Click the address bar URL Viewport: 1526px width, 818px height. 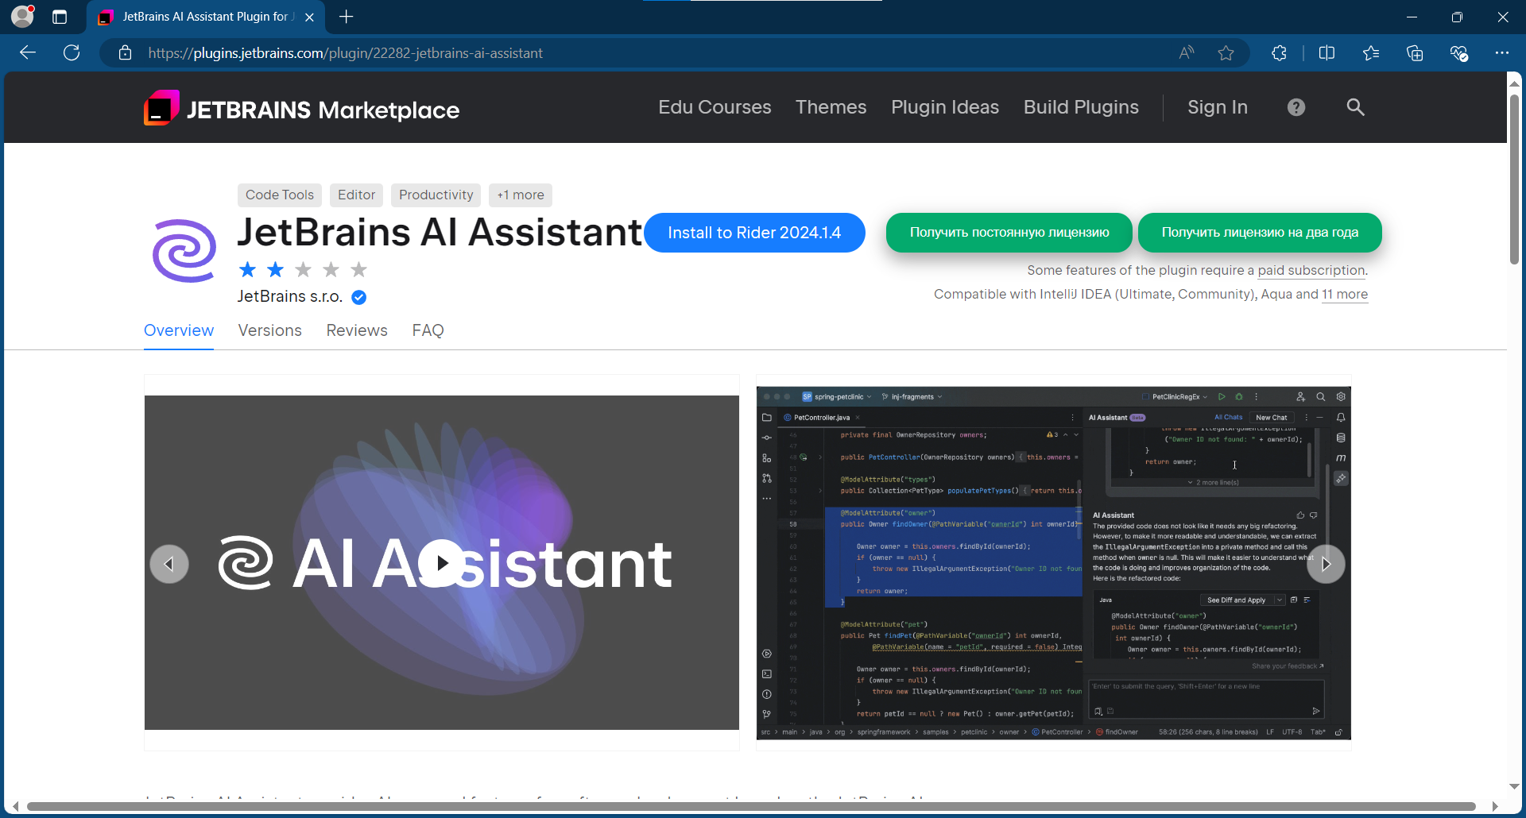pos(346,53)
